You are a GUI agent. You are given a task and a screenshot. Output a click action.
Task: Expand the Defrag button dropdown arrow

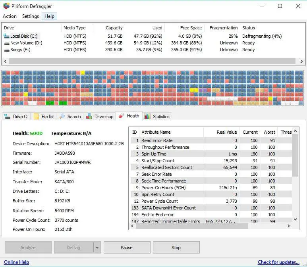click(x=97, y=248)
